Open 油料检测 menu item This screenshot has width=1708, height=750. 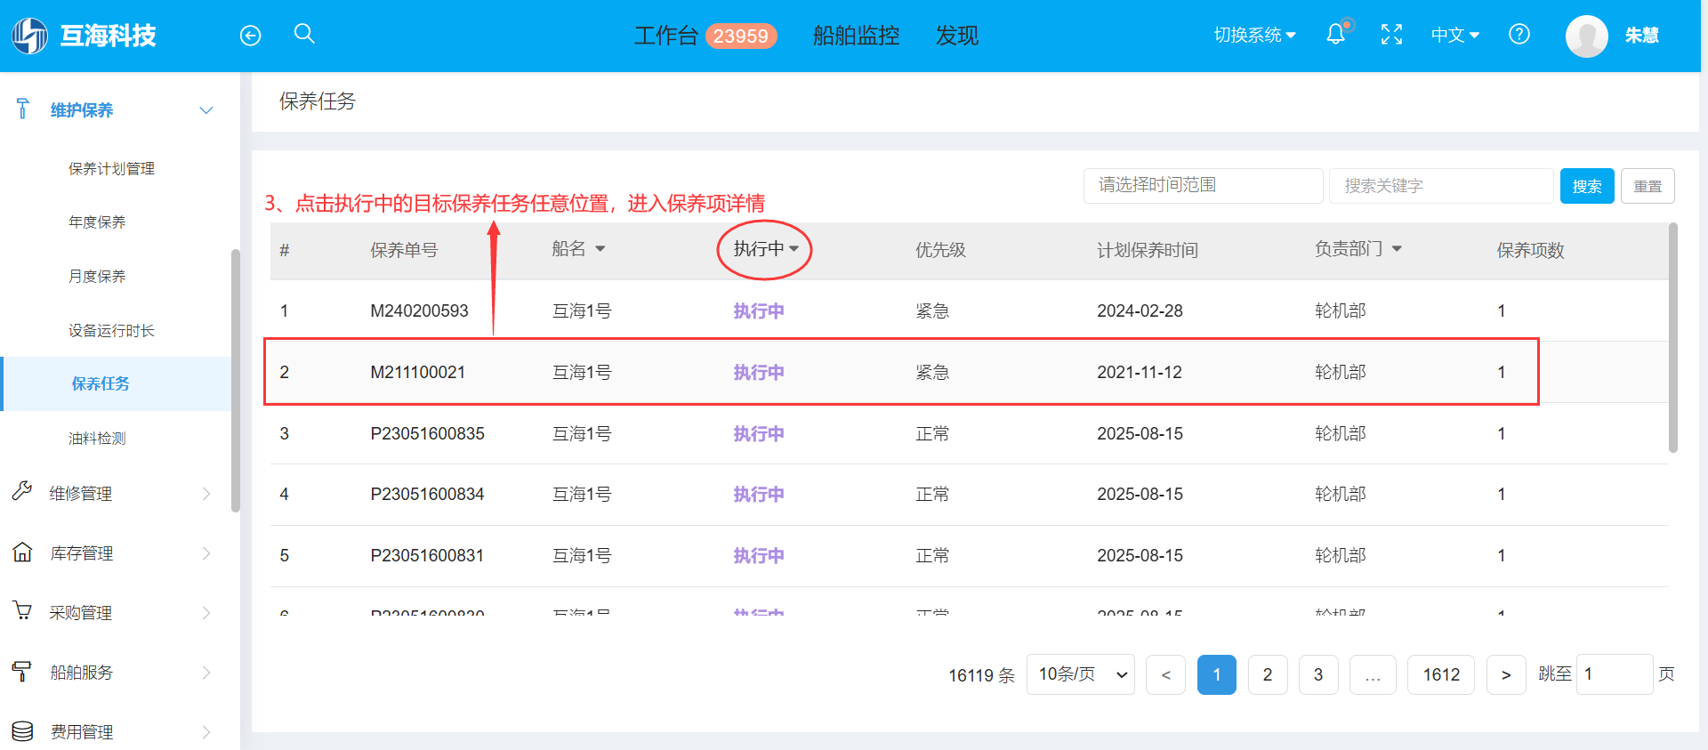tap(97, 438)
